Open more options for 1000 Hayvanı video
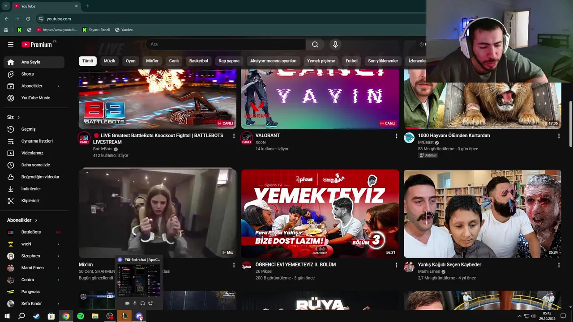Viewport: 573px width, 322px height. (559, 136)
